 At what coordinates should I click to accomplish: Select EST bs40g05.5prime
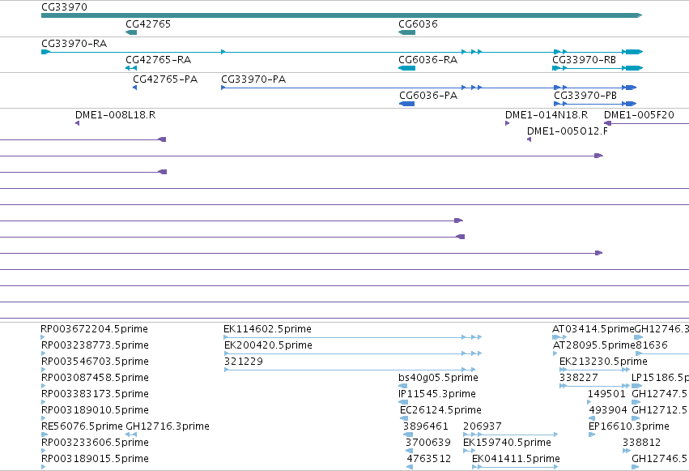(x=403, y=386)
